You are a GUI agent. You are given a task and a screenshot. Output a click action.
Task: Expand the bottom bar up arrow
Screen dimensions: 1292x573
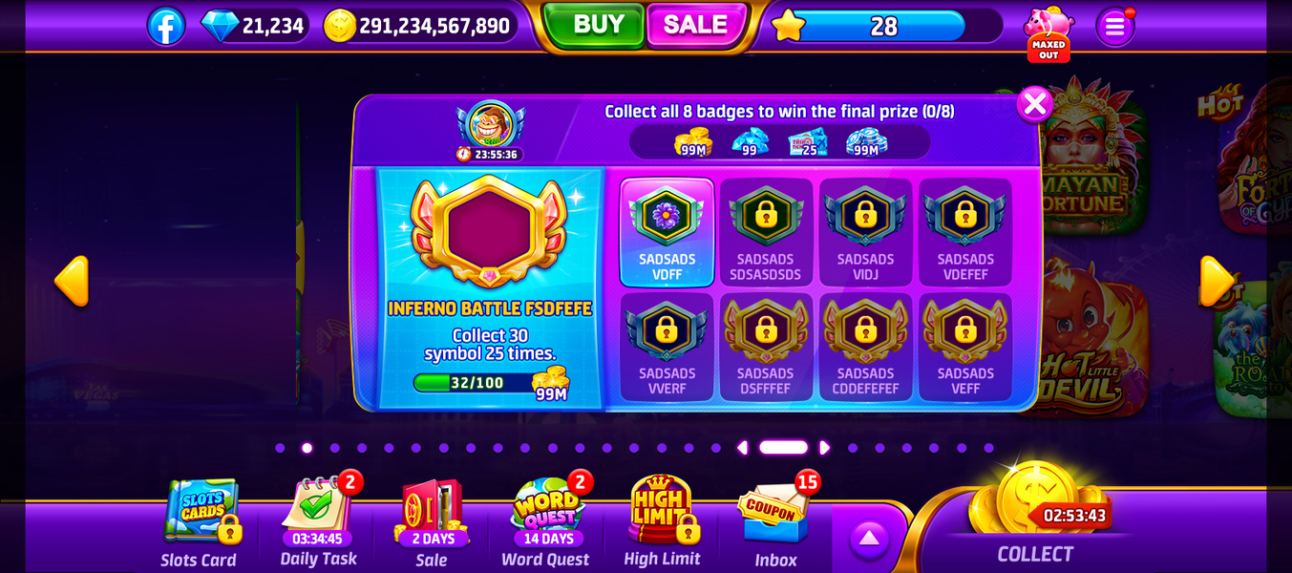coord(869,539)
